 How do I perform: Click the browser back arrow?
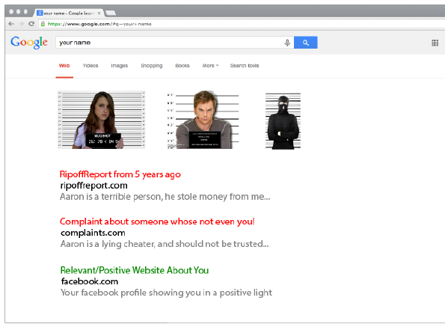tap(11, 24)
